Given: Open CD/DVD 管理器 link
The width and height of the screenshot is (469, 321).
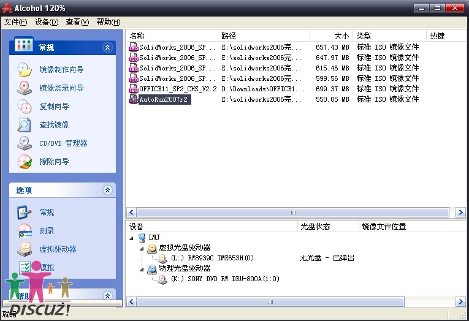Looking at the screenshot, I should (x=63, y=143).
